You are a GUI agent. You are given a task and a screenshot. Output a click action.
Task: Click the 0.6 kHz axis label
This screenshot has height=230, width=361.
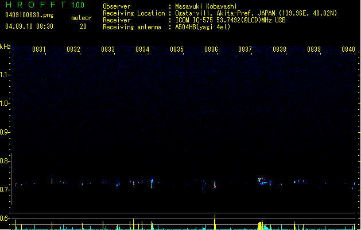click(x=5, y=218)
